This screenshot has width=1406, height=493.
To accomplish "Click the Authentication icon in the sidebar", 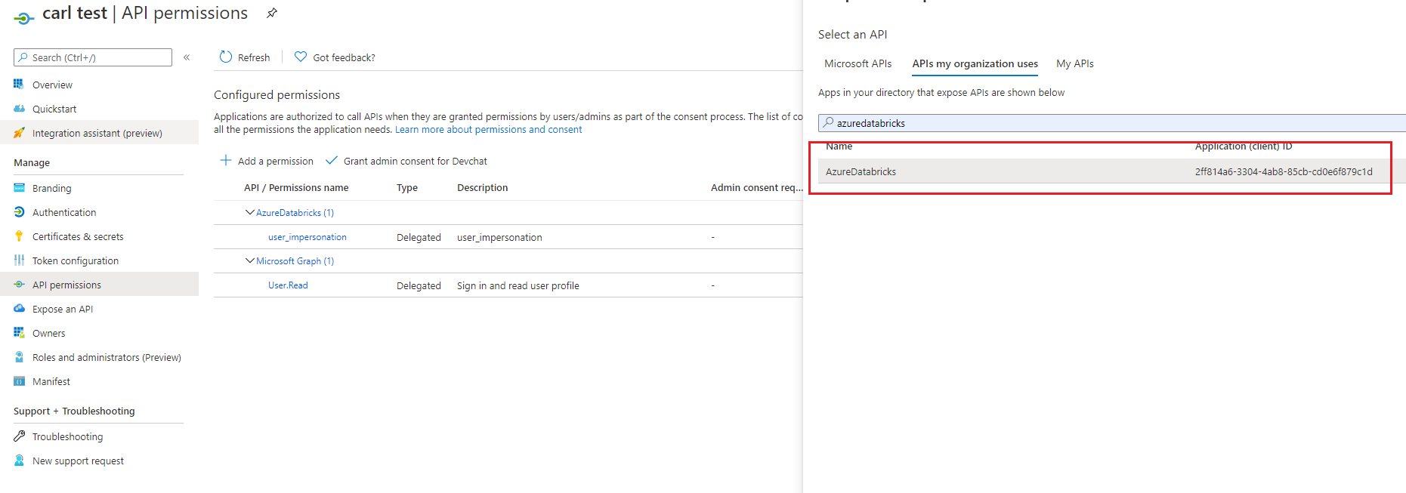I will pyautogui.click(x=19, y=212).
